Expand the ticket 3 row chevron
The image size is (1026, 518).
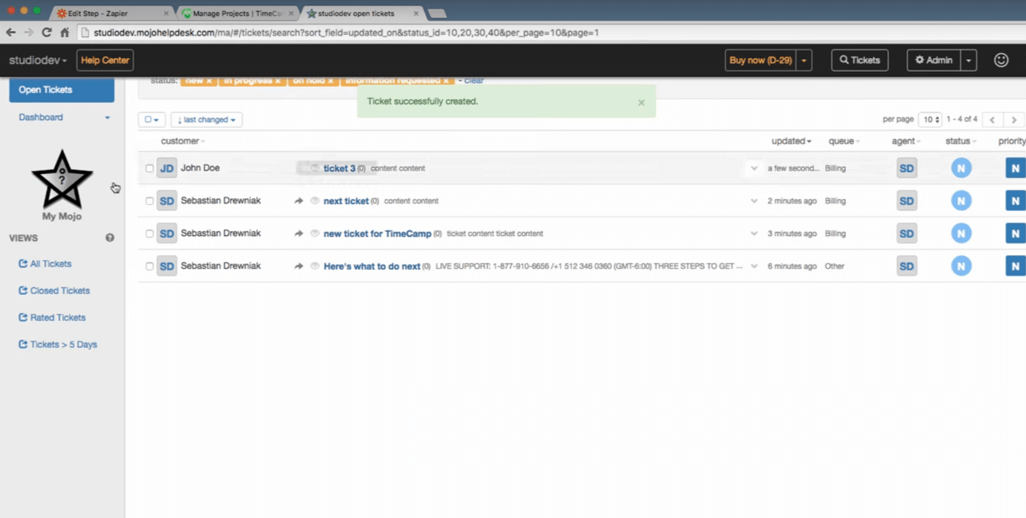coord(754,168)
